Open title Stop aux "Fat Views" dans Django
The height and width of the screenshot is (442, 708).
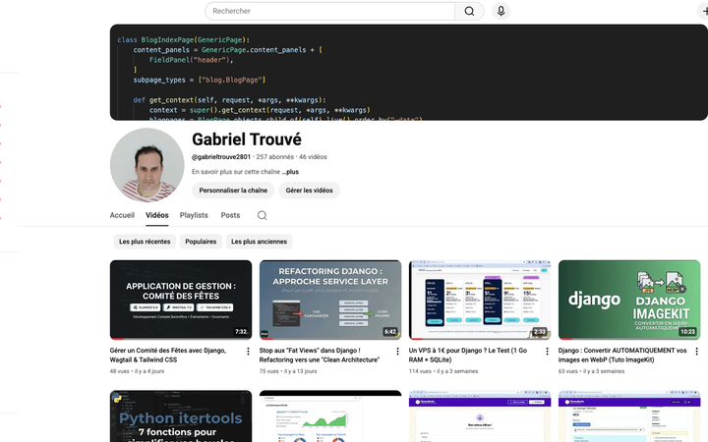click(x=320, y=355)
